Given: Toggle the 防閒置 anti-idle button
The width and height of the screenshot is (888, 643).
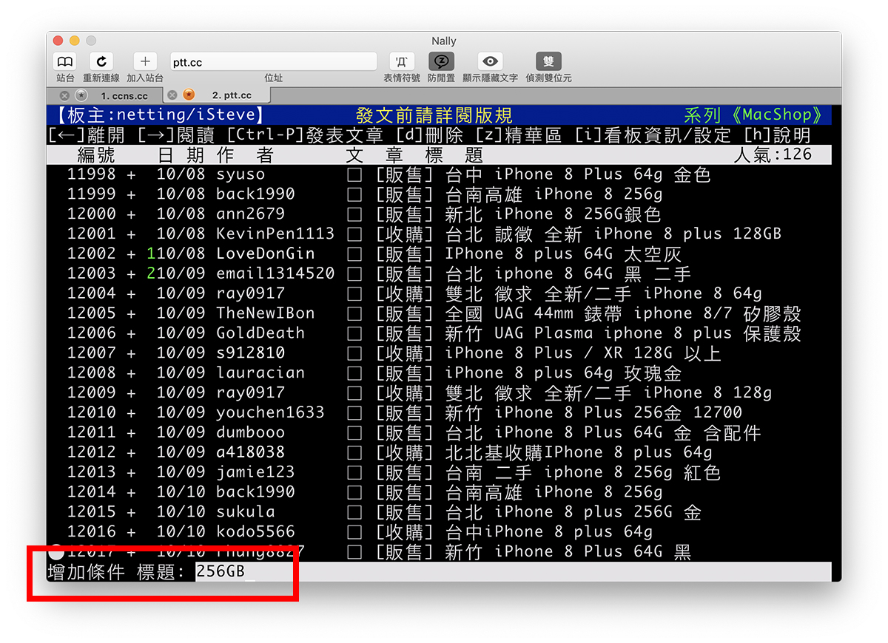Looking at the screenshot, I should tap(441, 61).
